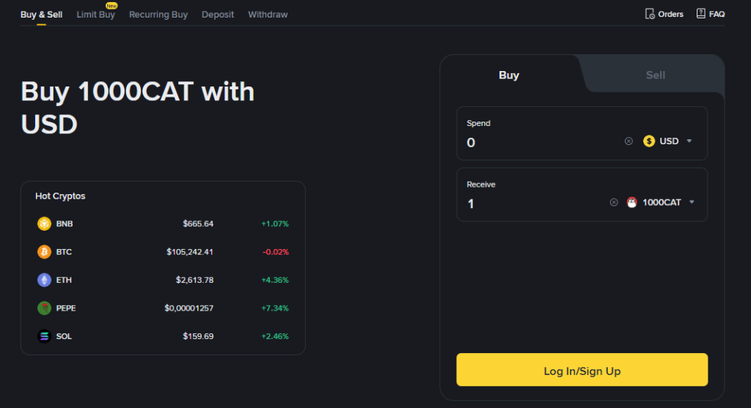751x408 pixels.
Task: Switch to the Sell tab
Action: (655, 75)
